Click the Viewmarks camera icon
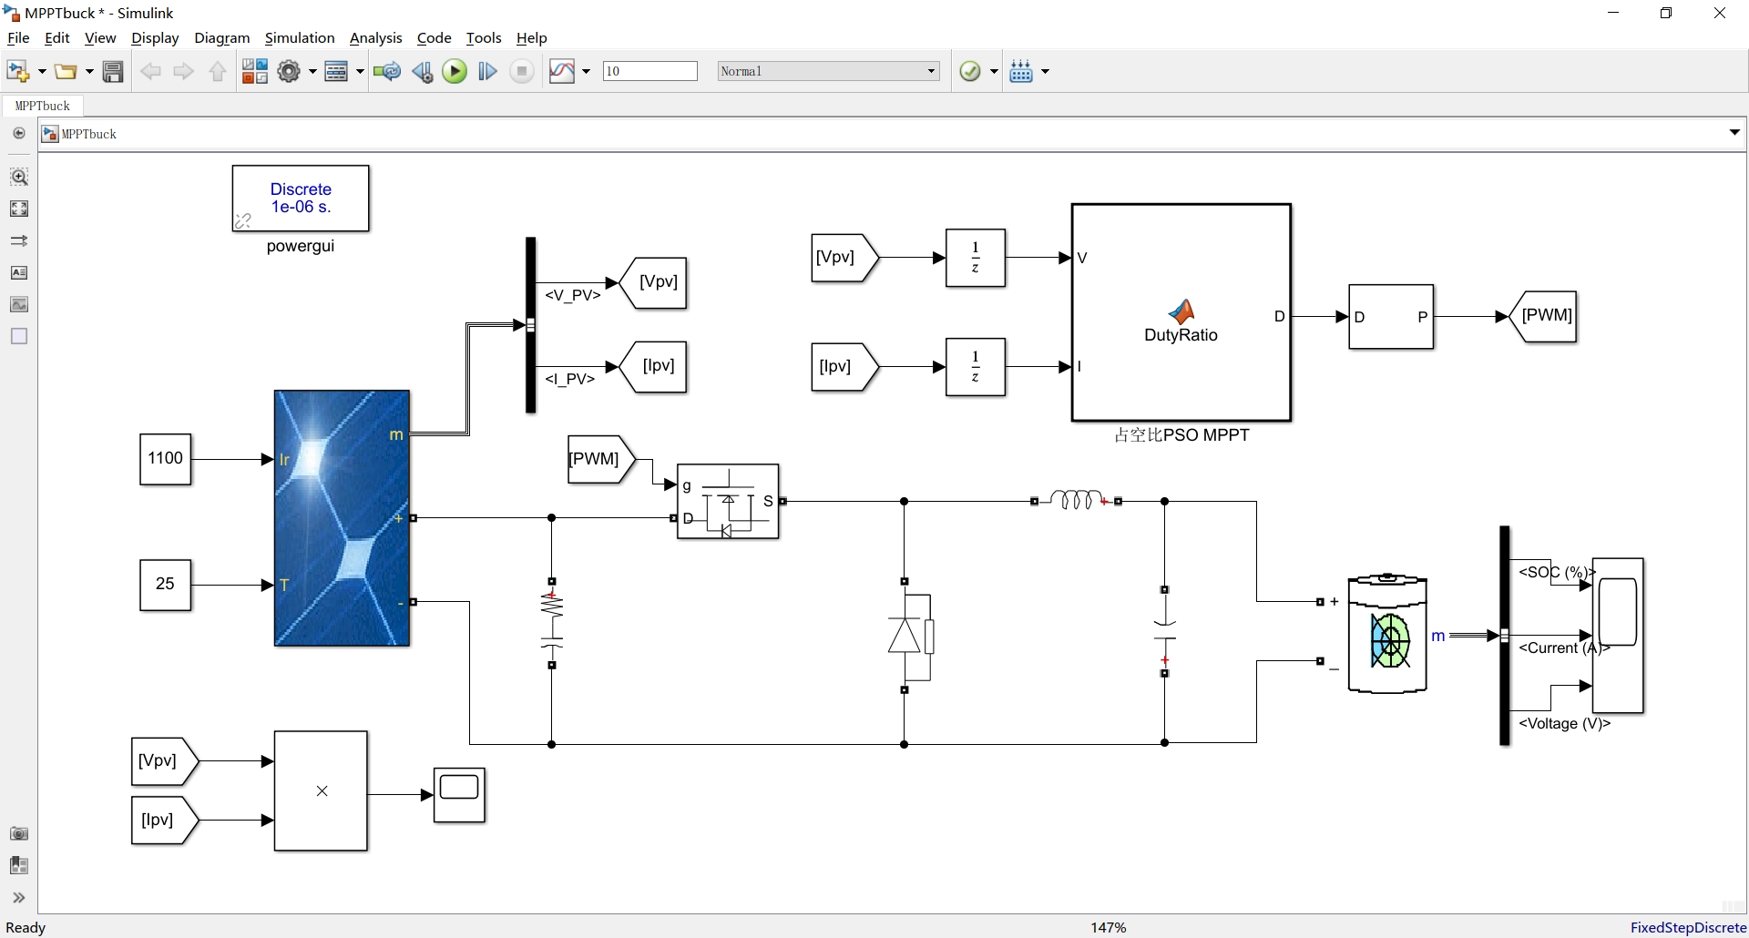 (19, 833)
